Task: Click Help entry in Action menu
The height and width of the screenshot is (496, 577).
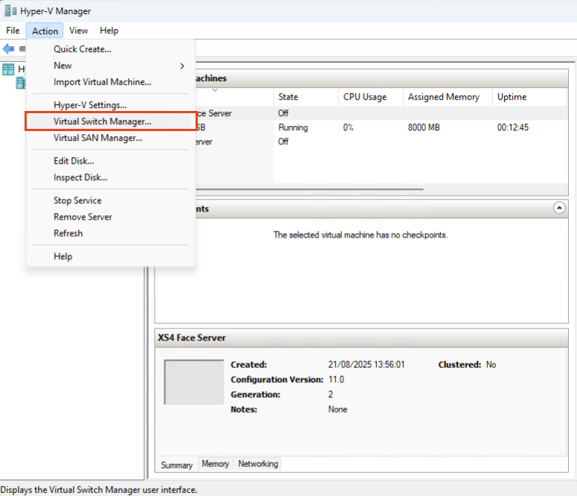Action: pos(110,256)
